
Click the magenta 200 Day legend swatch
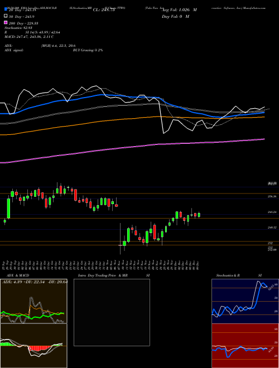pyautogui.click(x=6, y=22)
